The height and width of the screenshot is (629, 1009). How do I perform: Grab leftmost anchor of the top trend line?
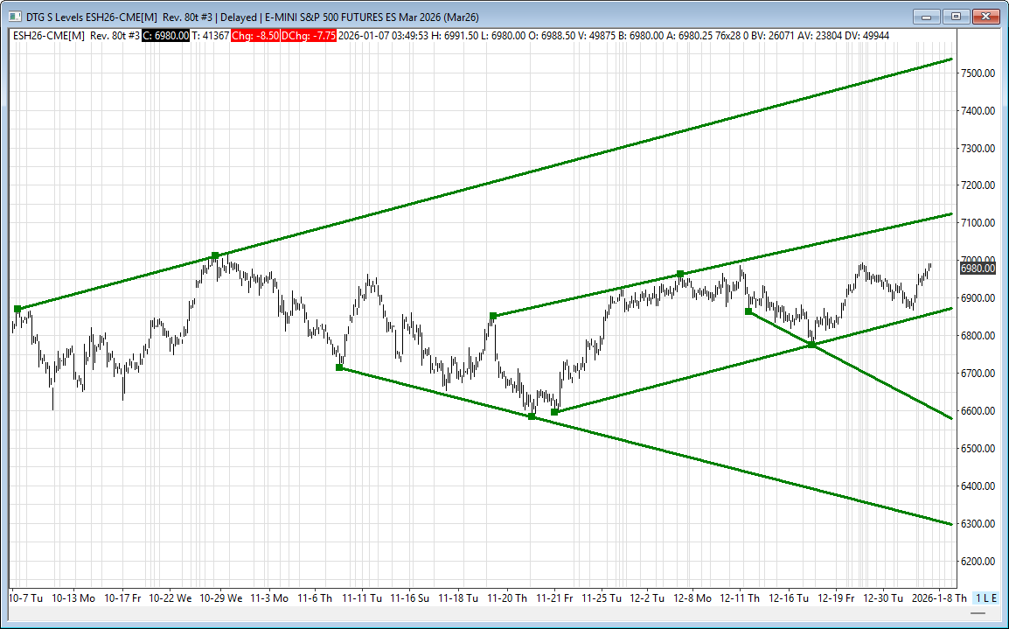pyautogui.click(x=17, y=309)
